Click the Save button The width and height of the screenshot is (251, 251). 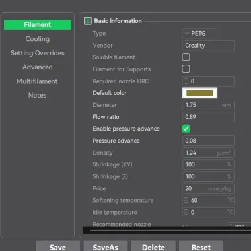coord(57,246)
